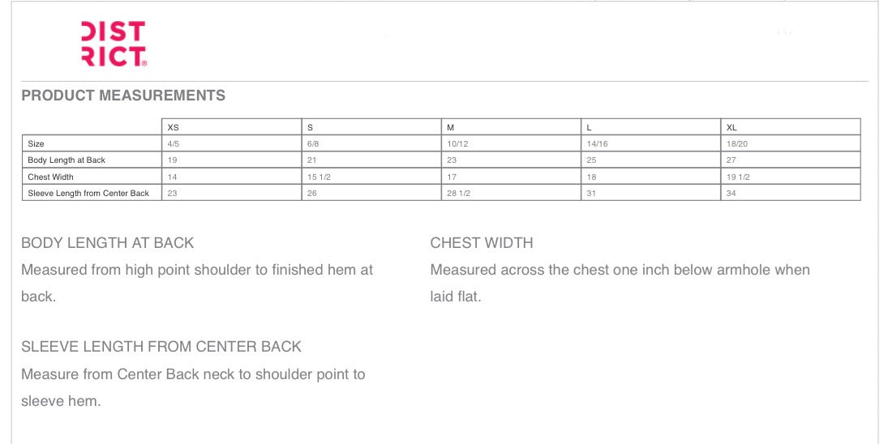Click the 18/20 size cell

(736, 143)
